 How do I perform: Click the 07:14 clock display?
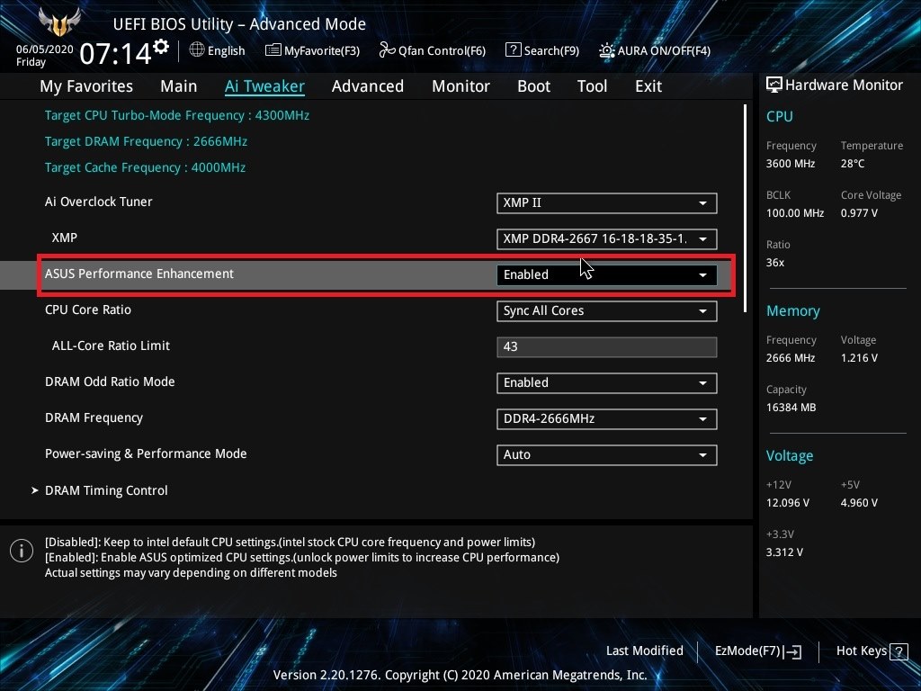115,53
